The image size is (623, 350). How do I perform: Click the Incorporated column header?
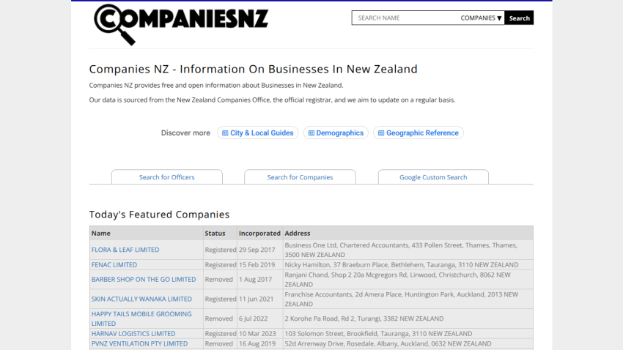tap(259, 234)
